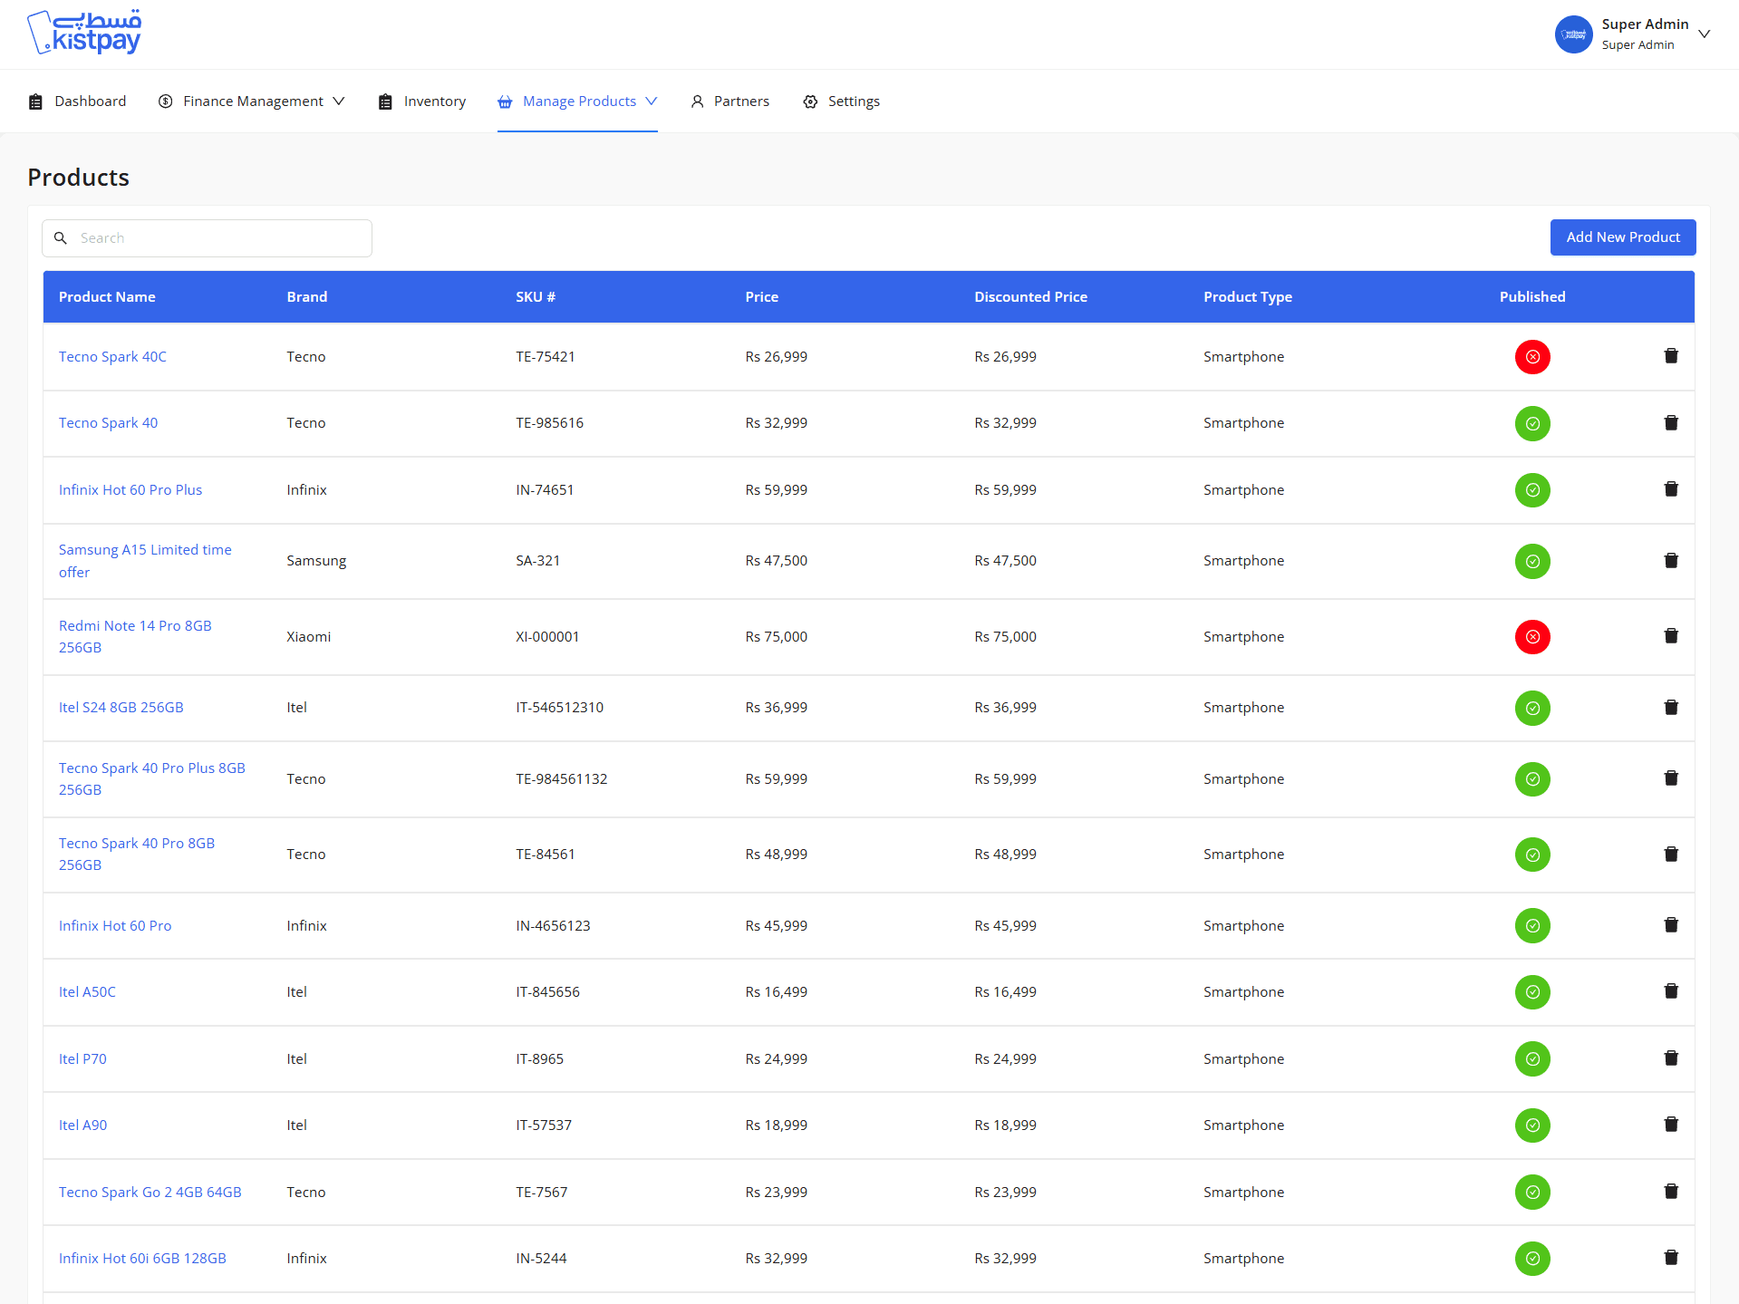This screenshot has width=1739, height=1304.
Task: Delete the Tecno Spark 40C product
Action: tap(1671, 356)
